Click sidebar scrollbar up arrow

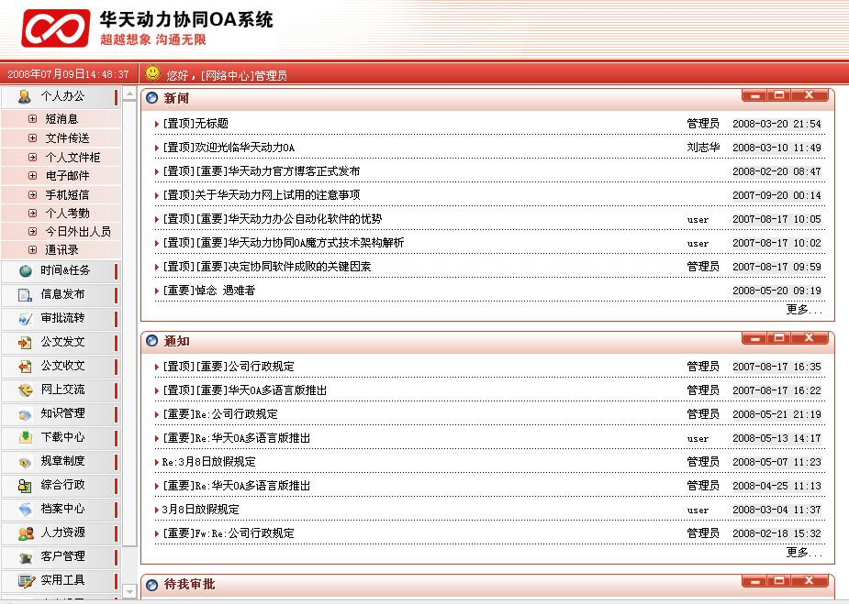coord(129,94)
